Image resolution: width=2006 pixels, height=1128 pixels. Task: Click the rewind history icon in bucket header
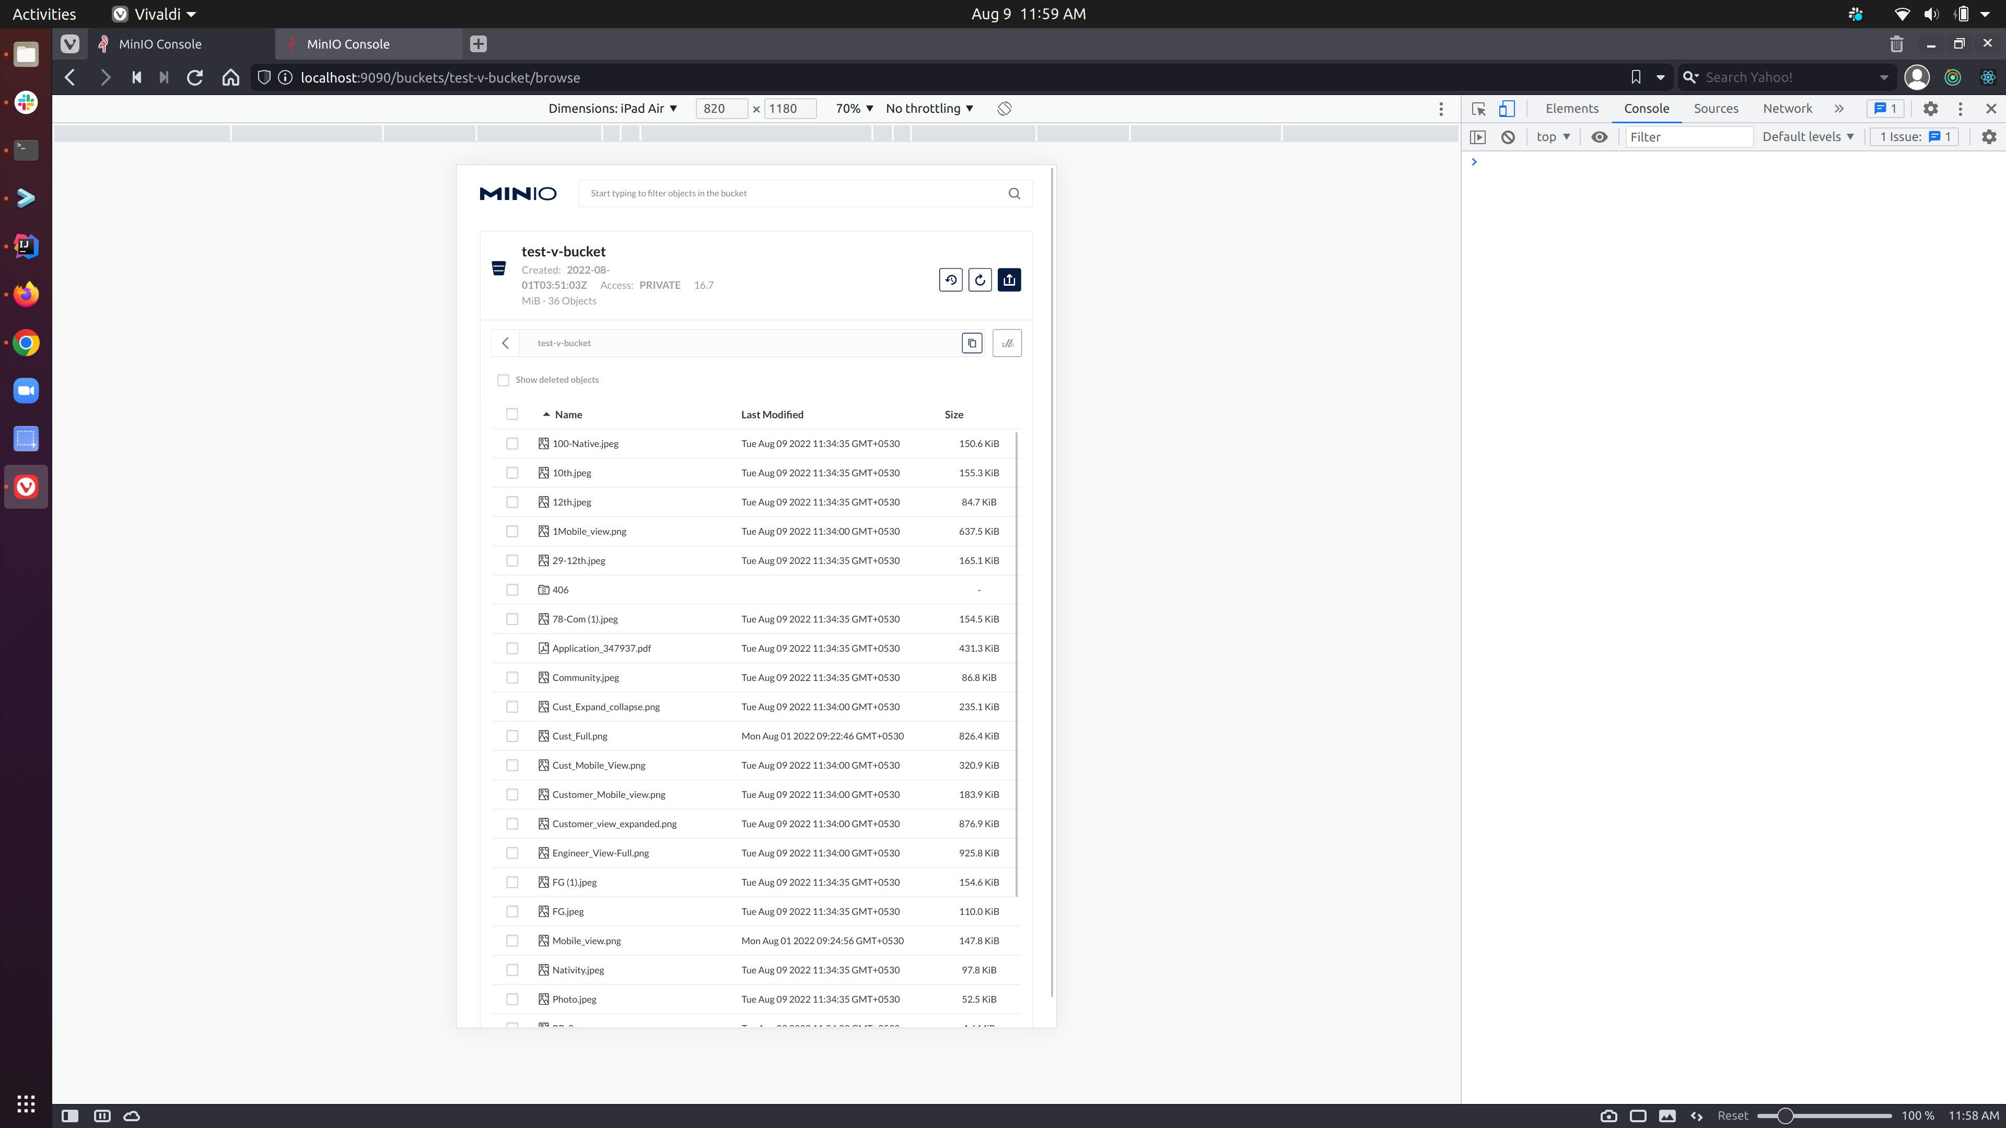[951, 279]
